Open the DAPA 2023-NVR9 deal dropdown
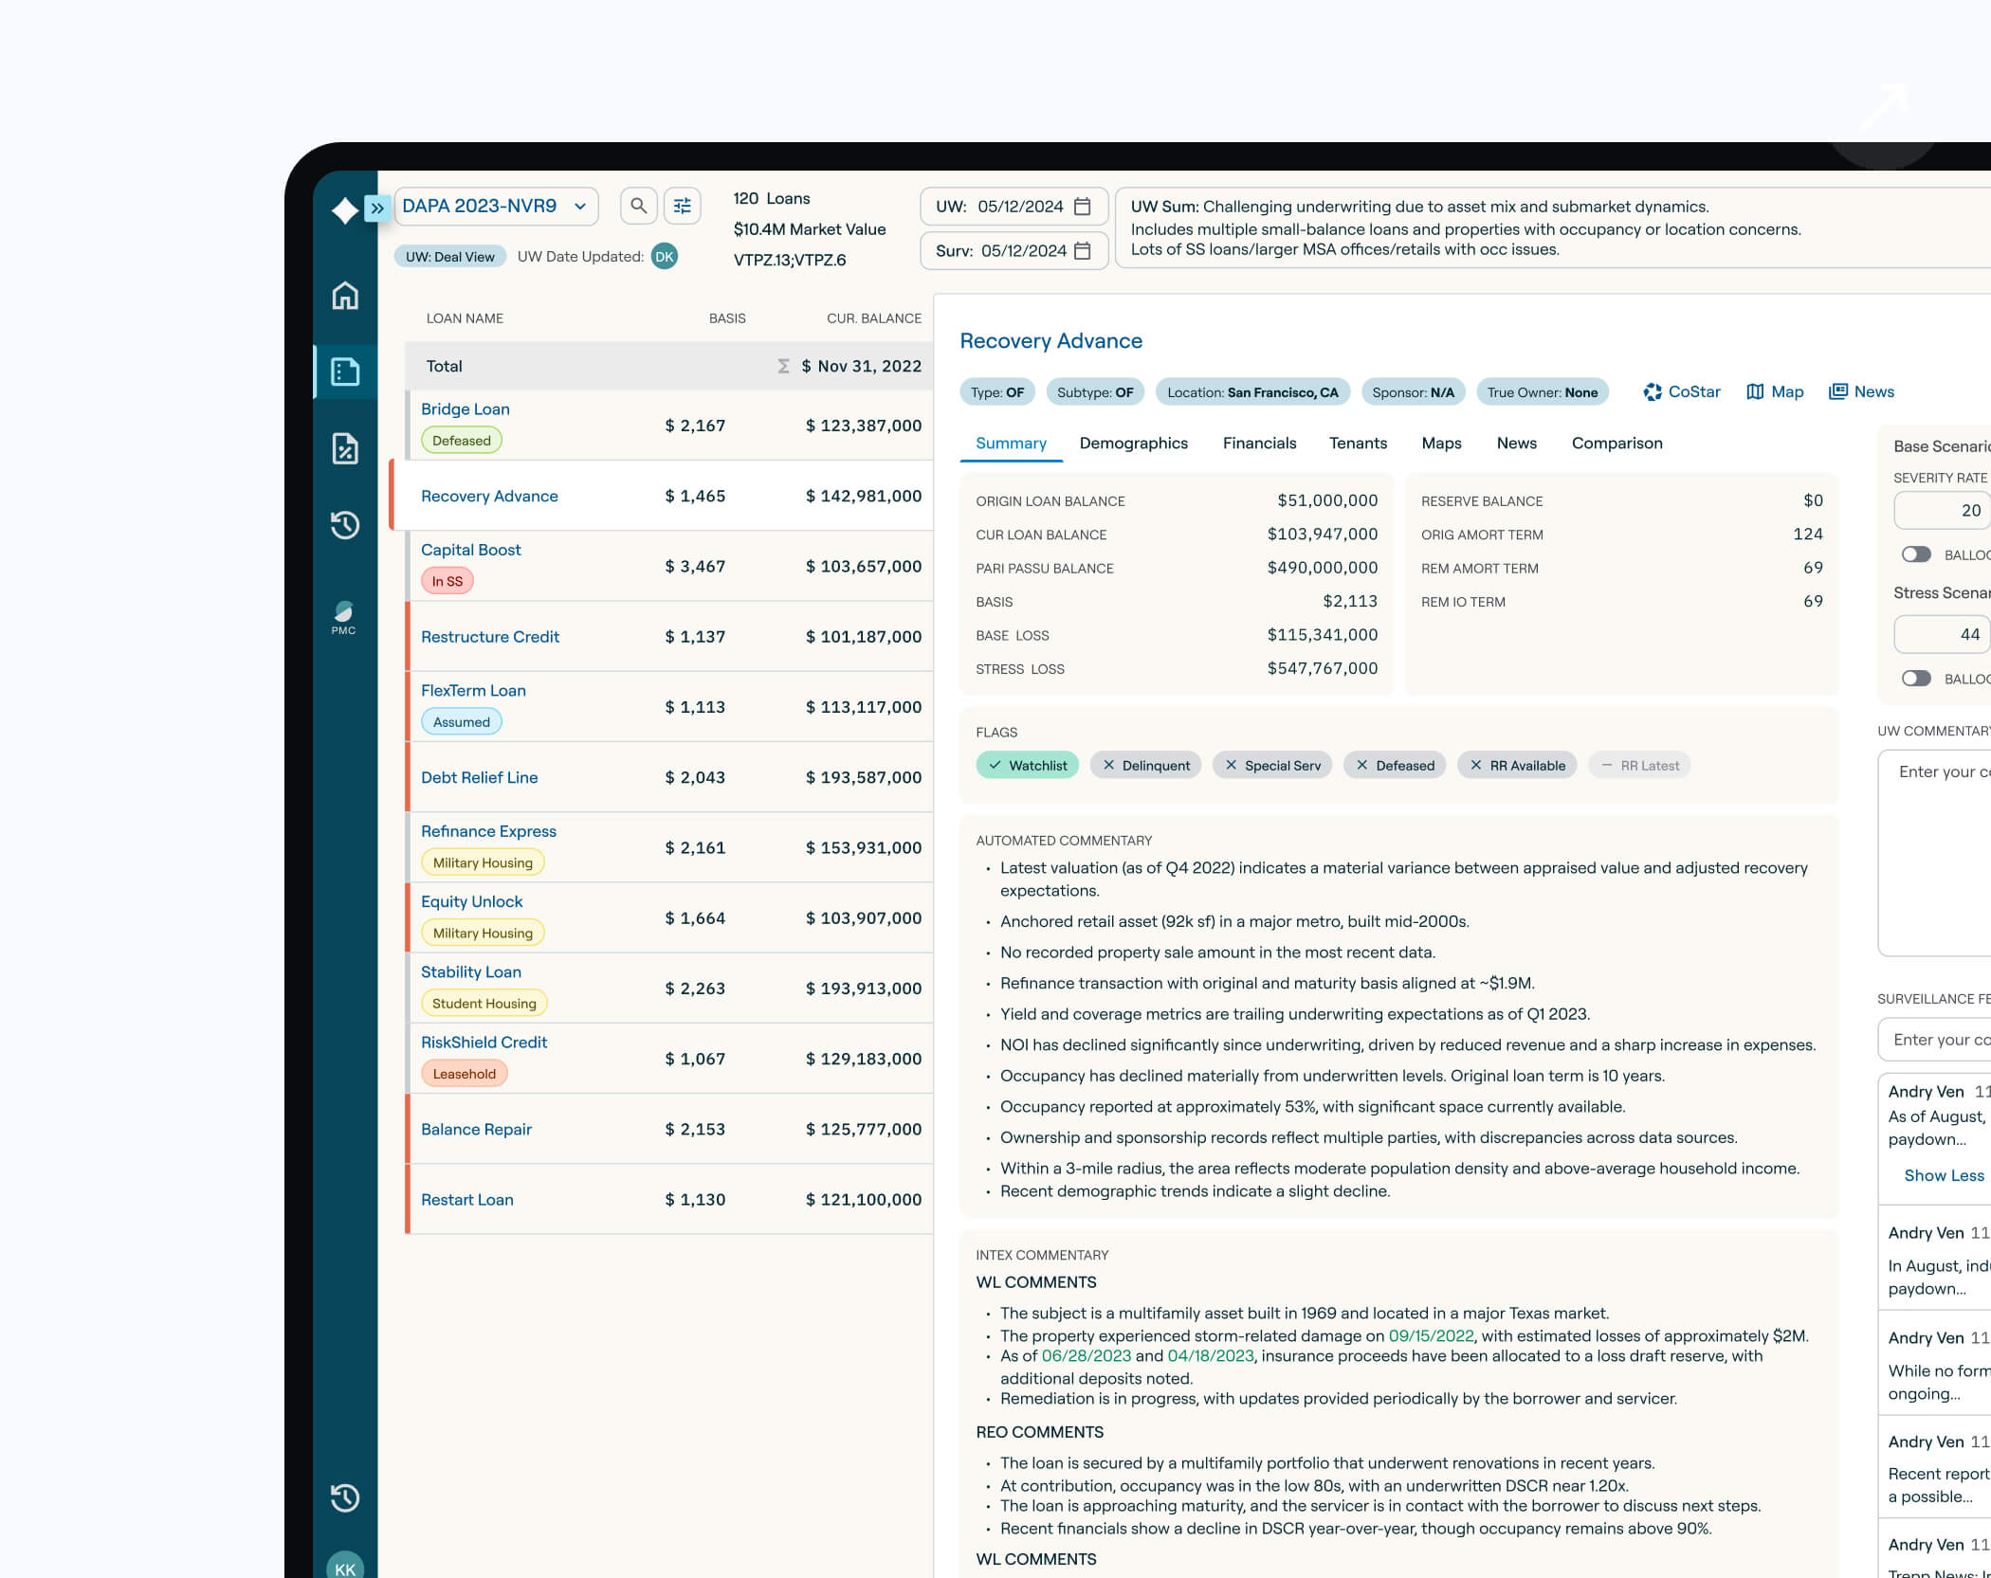1991x1578 pixels. (x=495, y=207)
